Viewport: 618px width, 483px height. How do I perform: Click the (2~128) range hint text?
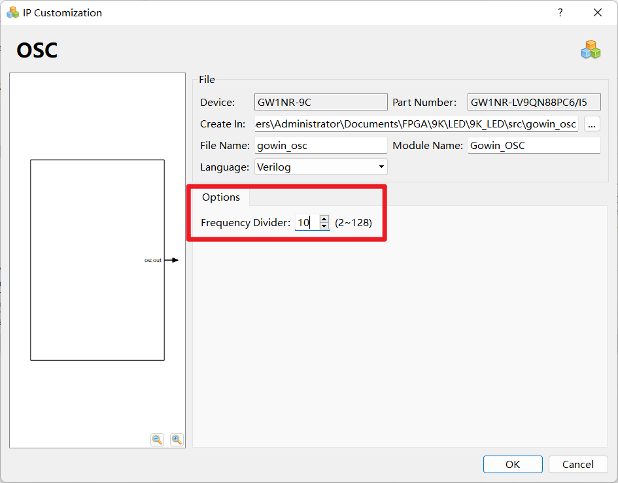(x=354, y=223)
